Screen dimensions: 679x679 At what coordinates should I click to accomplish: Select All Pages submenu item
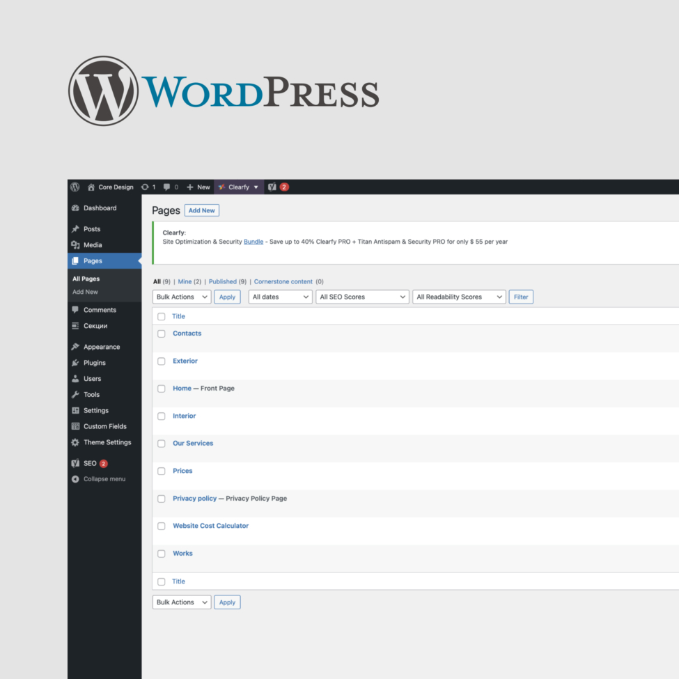tap(86, 279)
